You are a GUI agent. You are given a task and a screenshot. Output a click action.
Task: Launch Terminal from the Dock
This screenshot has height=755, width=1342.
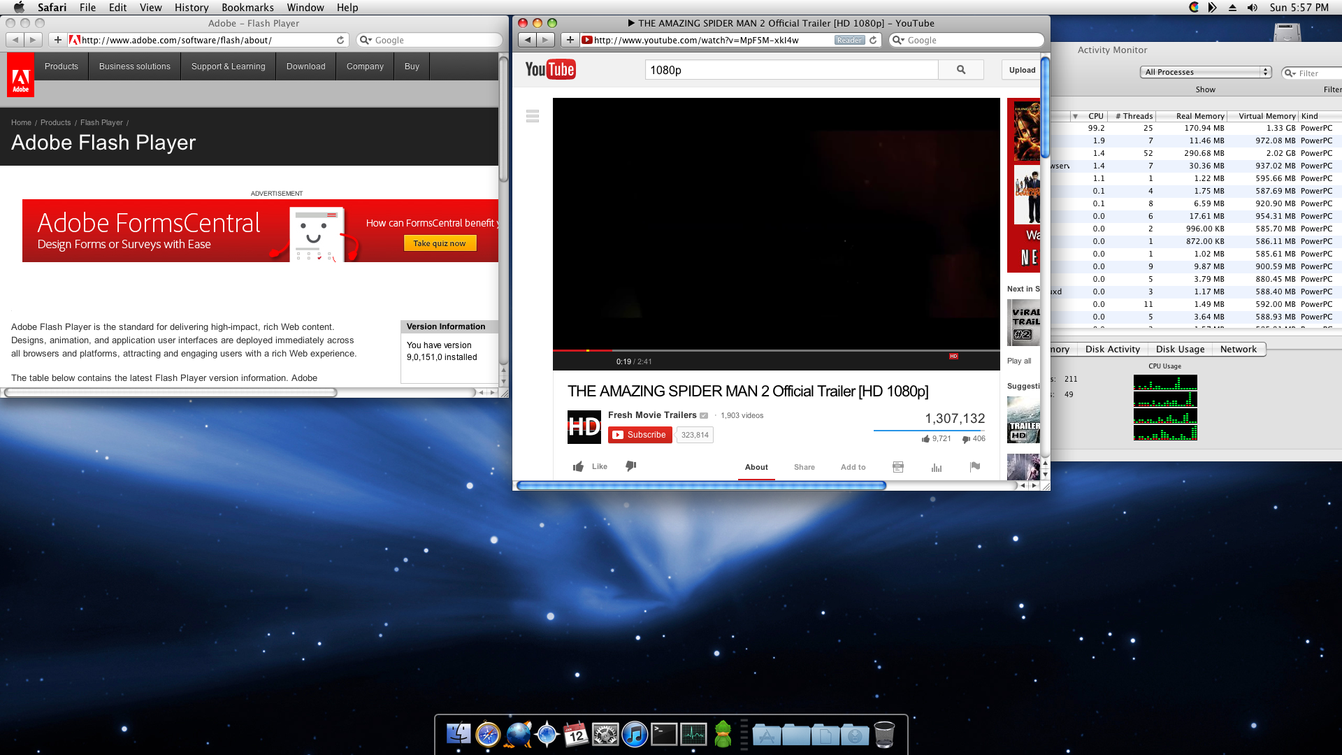[x=664, y=735]
